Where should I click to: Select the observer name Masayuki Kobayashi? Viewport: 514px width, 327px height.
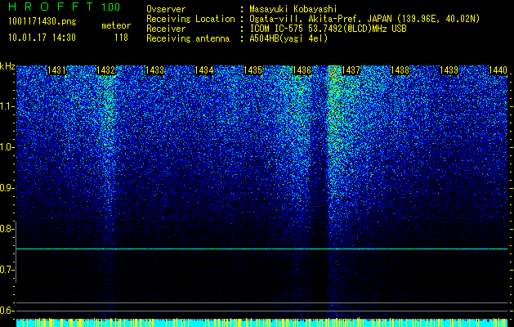click(x=293, y=9)
